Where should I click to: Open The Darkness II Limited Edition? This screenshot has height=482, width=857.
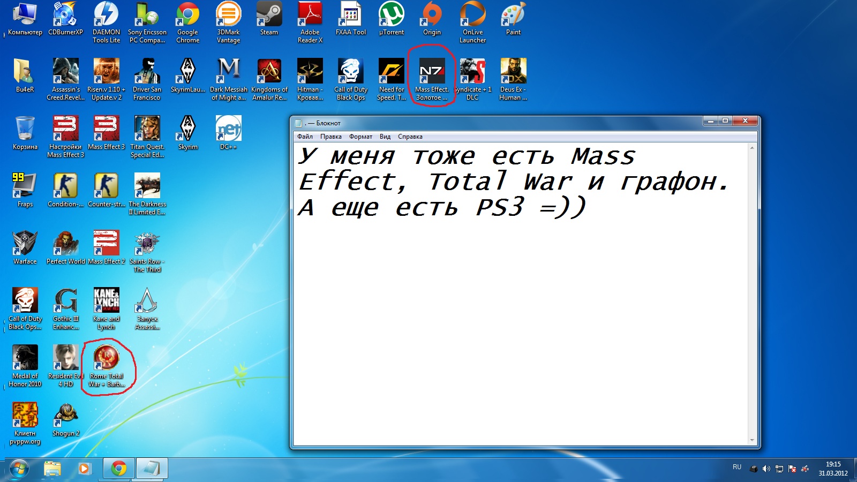(147, 194)
